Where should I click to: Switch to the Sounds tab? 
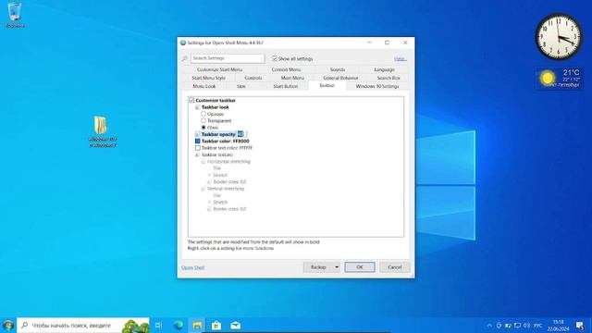click(338, 70)
